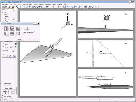
Task: Click Close button in Multi-Frames dialog
Action: point(20,39)
